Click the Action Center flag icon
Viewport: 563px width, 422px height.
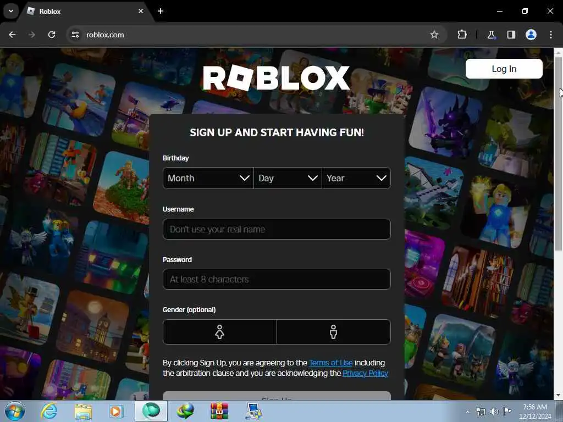click(507, 412)
